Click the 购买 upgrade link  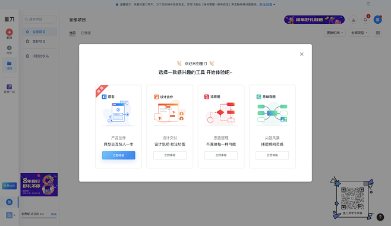pos(54,214)
